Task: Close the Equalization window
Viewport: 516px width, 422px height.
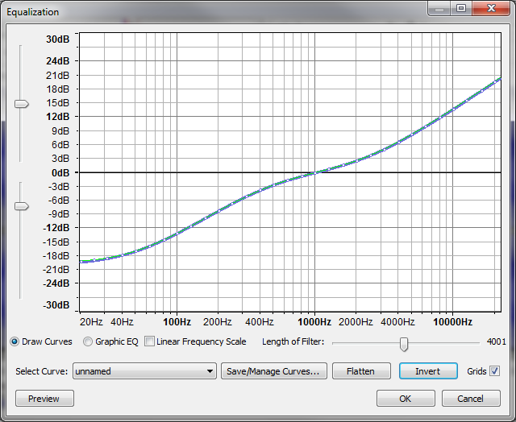Action: (491, 8)
